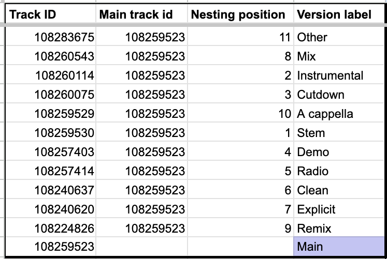
Task: Select the Nesting position header cell
Action: coord(240,14)
